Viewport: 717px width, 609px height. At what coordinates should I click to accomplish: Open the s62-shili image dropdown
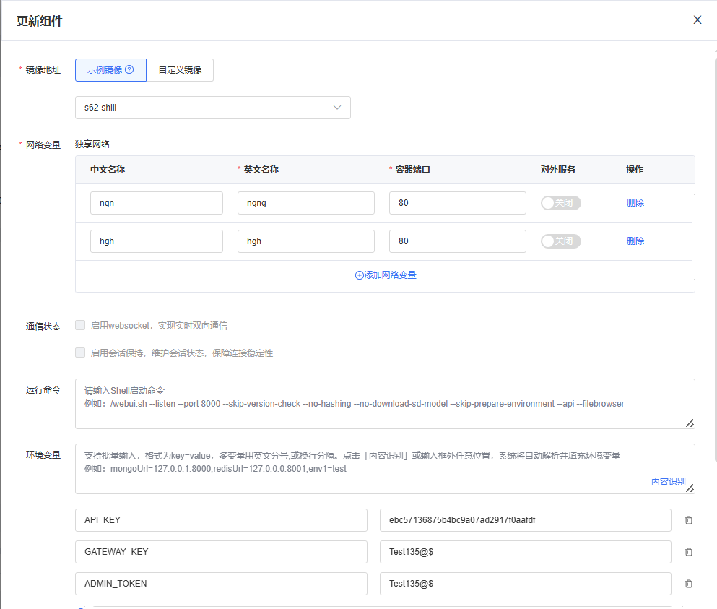tap(212, 108)
